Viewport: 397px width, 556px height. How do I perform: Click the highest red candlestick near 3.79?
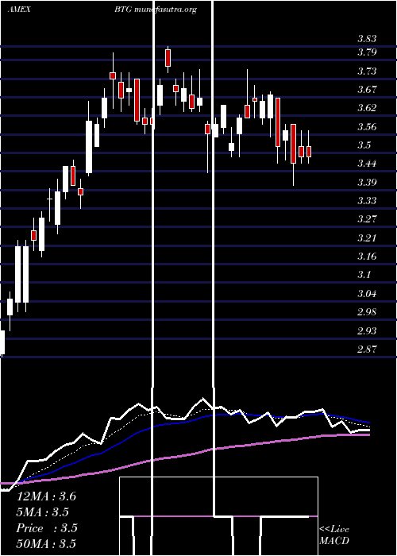[x=168, y=58]
